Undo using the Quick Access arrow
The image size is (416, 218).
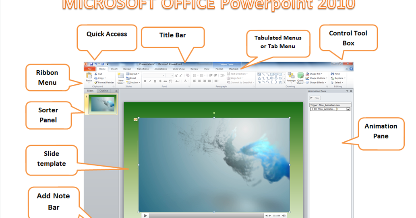[96, 64]
